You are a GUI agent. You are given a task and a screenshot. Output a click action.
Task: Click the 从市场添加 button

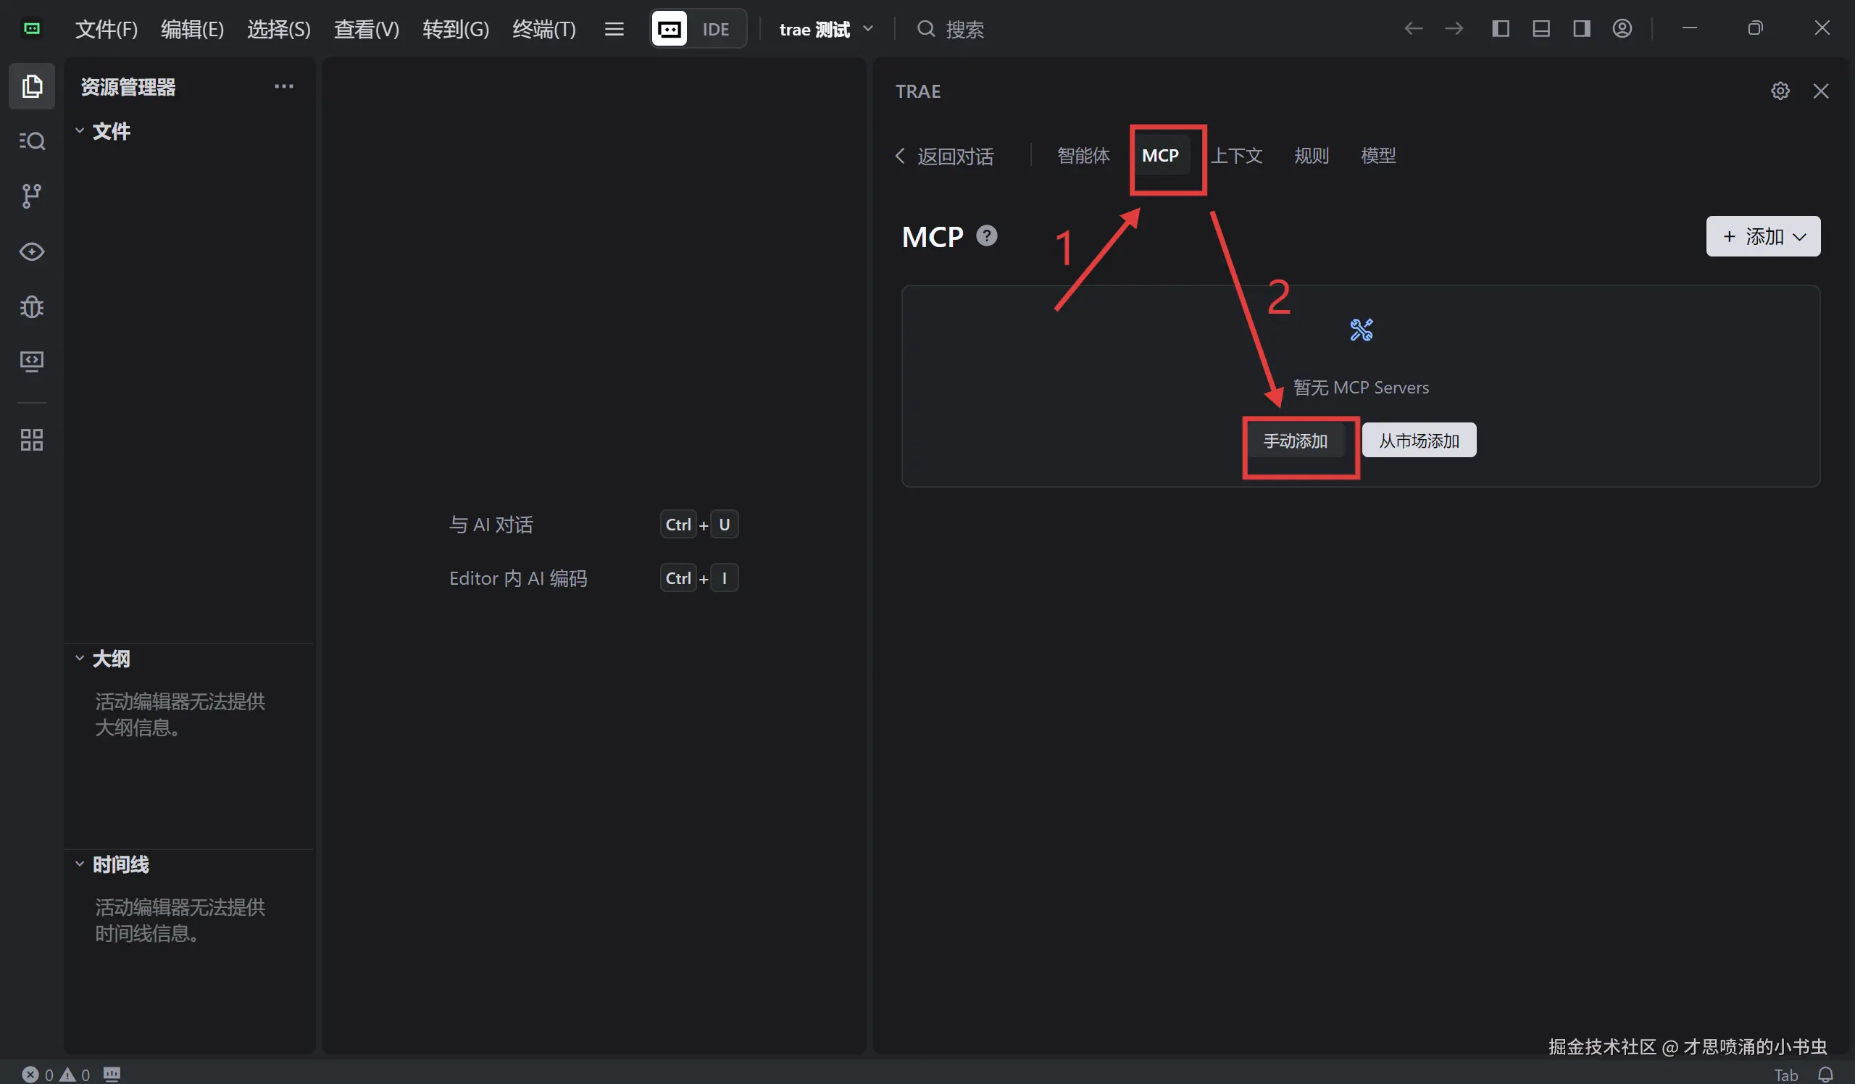coord(1419,441)
